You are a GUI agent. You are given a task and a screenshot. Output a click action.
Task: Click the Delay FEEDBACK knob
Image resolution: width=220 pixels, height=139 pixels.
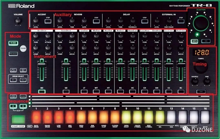[x=133, y=21]
